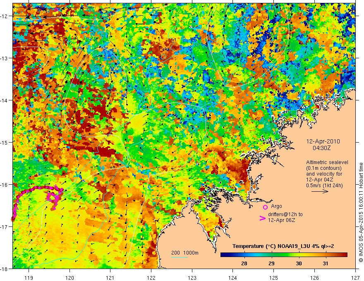Click the latitude -17 axis label

5,226
